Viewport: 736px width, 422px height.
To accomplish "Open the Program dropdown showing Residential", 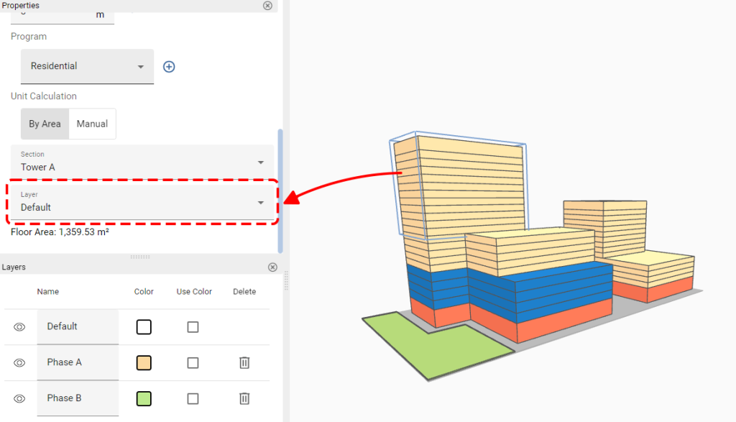I will point(86,66).
